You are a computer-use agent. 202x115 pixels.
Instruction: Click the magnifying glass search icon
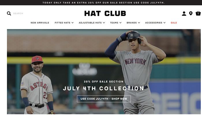[9, 13]
